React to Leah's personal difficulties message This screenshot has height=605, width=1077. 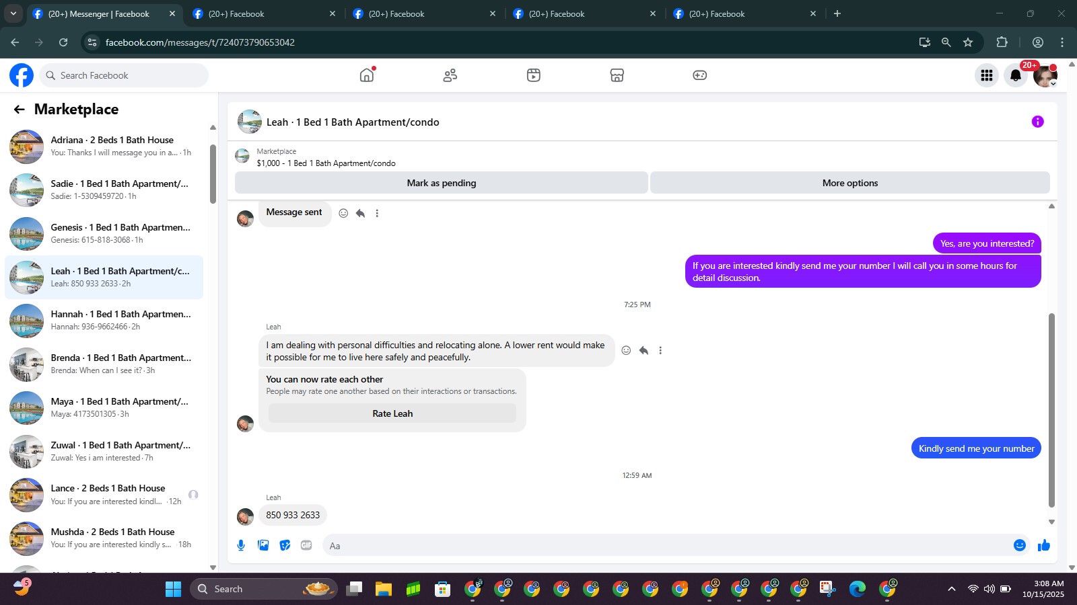(x=626, y=350)
